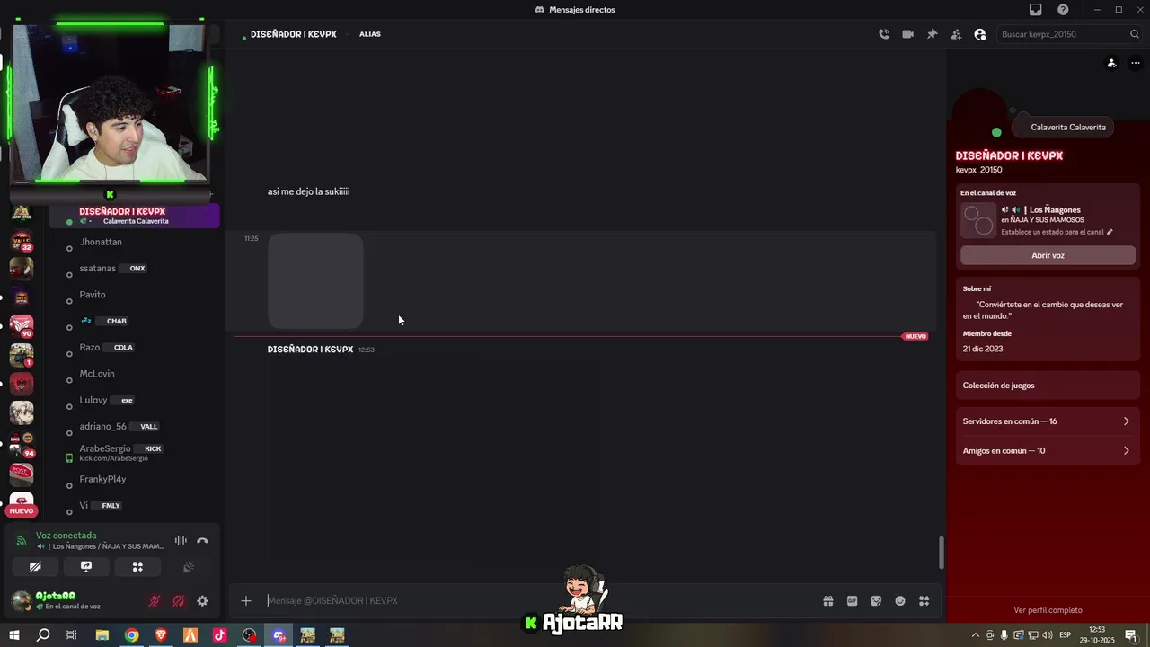Open the server with 32 notifications

22,241
